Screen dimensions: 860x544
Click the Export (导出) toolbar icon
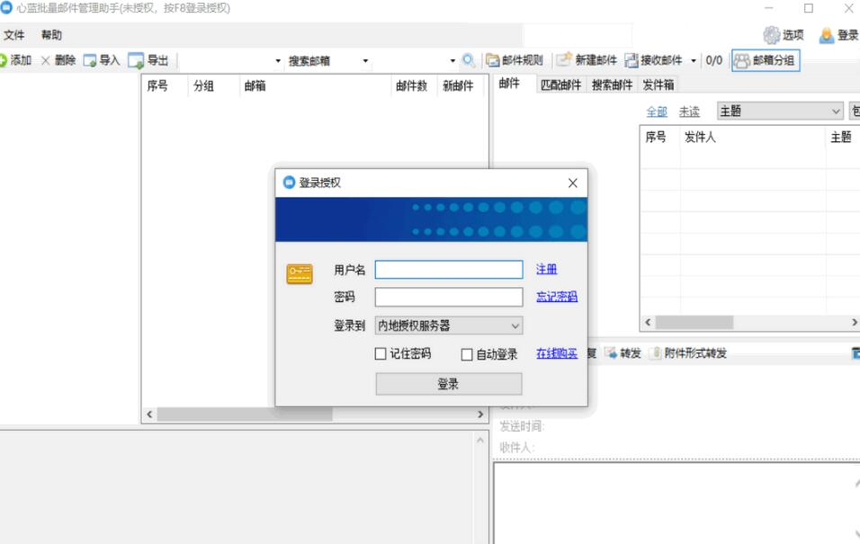[136, 60]
